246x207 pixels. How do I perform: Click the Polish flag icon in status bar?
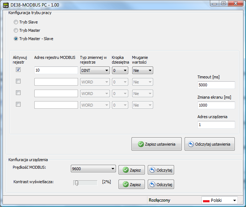coord(206,201)
